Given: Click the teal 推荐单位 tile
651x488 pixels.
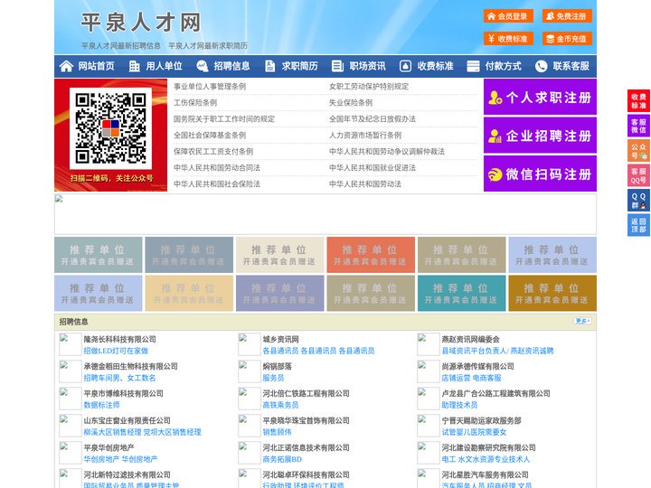Looking at the screenshot, I should [462, 293].
